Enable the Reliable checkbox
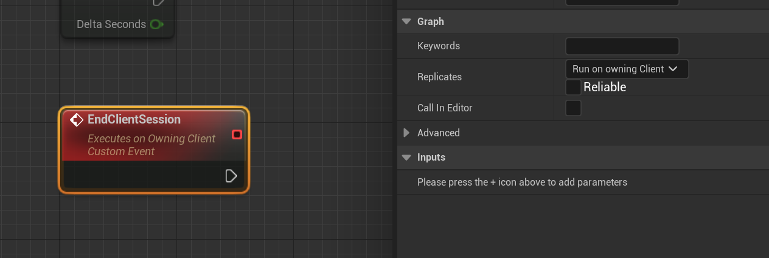Screen dimensions: 769x258 (x=573, y=87)
